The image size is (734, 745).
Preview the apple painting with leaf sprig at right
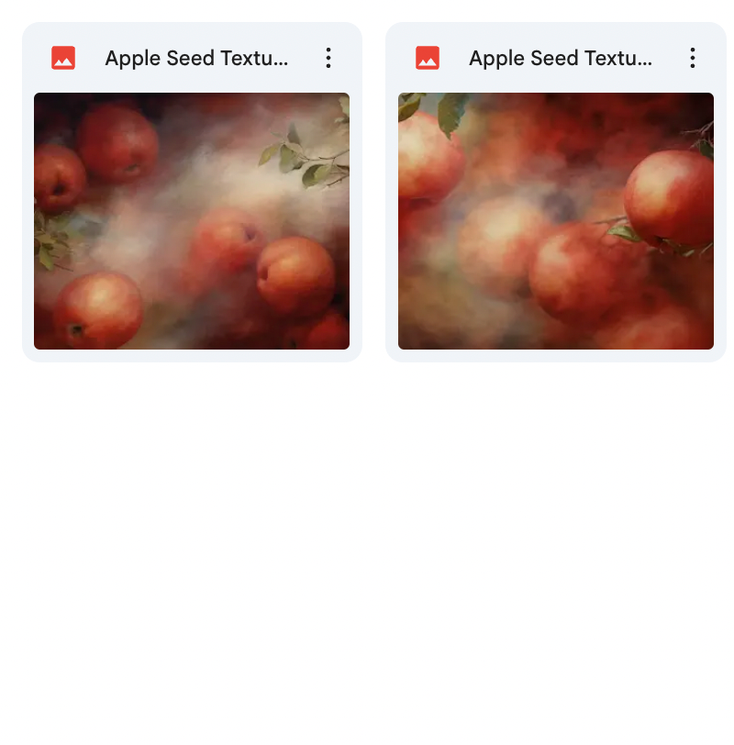tap(192, 221)
